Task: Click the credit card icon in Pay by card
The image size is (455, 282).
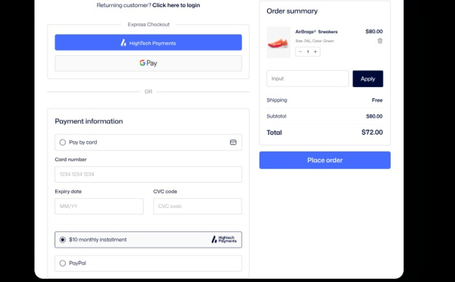Action: [233, 142]
